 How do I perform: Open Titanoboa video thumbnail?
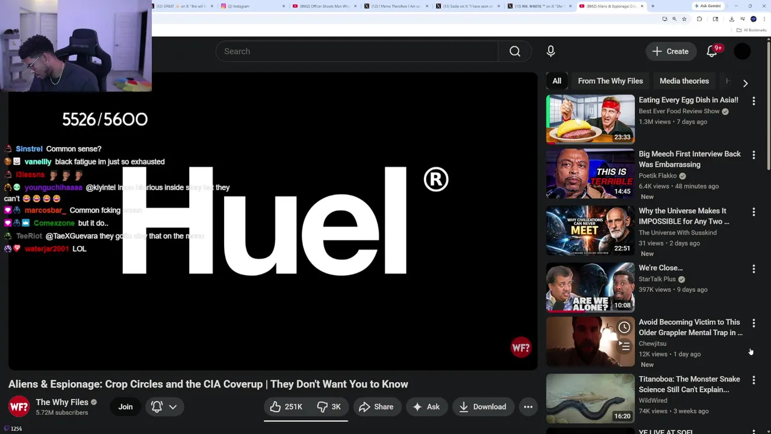point(590,398)
